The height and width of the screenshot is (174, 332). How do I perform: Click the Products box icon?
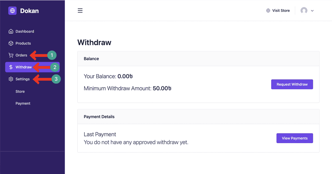tap(11, 43)
